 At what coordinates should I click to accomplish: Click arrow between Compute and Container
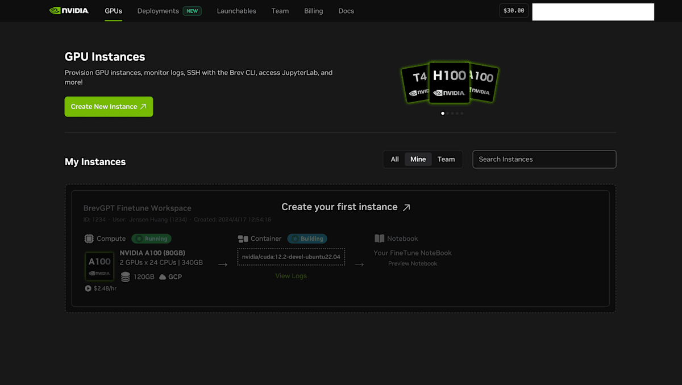[x=223, y=264]
